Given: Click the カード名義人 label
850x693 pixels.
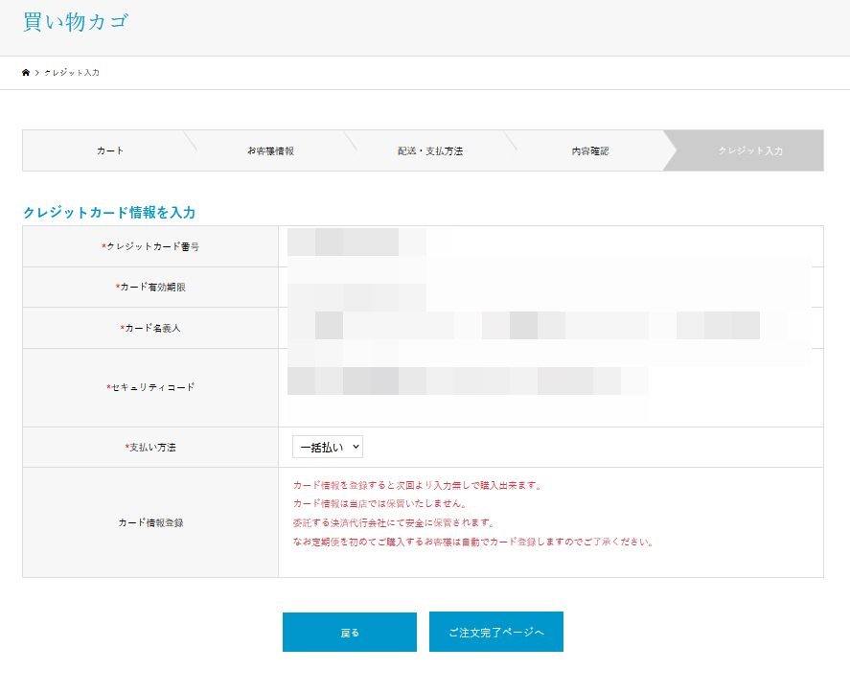Looking at the screenshot, I should (150, 328).
